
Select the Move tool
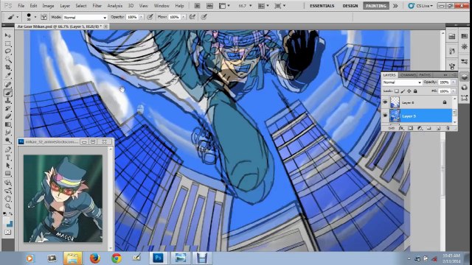coord(8,35)
